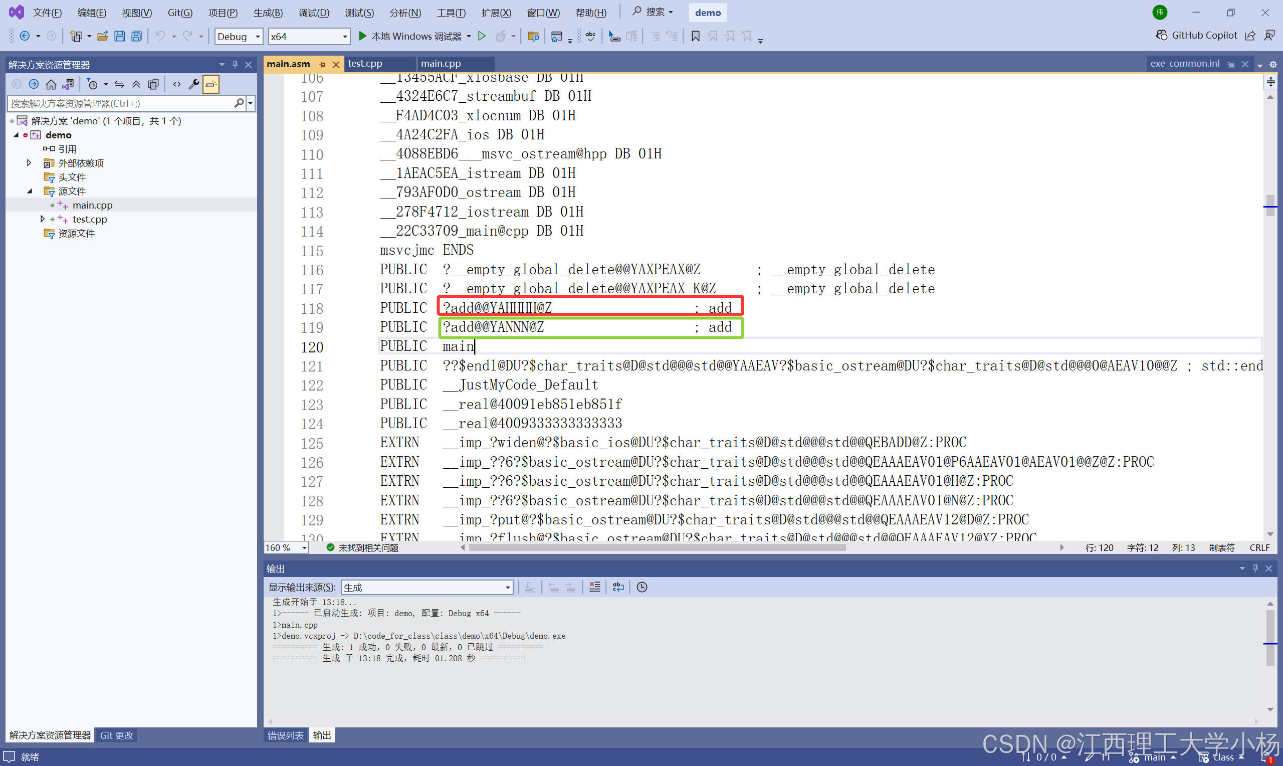Image resolution: width=1283 pixels, height=766 pixels.
Task: Click the Toggle Bookmark icon in toolbar
Action: click(696, 36)
